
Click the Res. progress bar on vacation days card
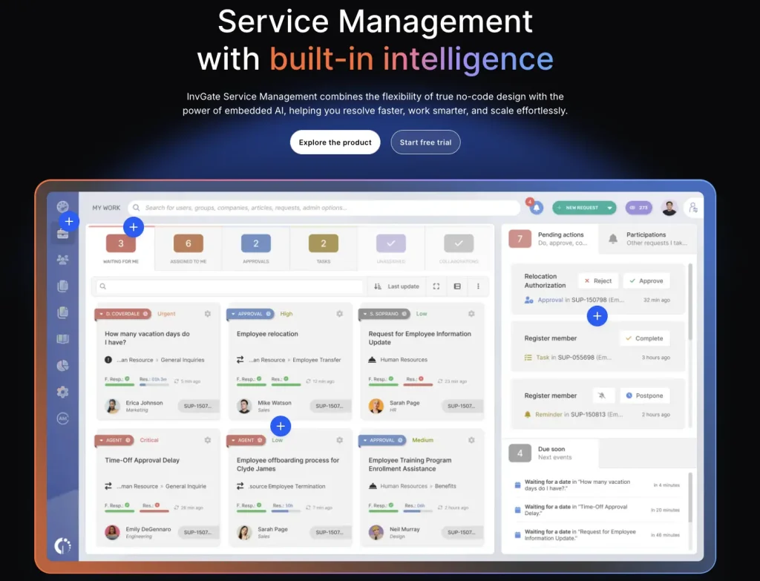click(154, 385)
